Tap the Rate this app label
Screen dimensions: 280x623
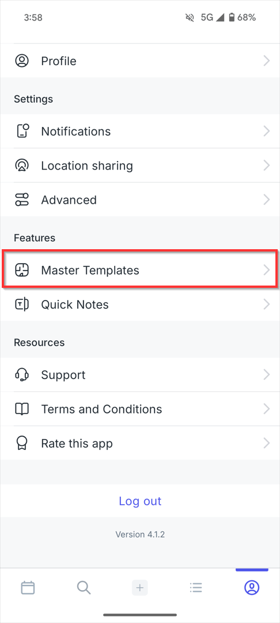pos(77,444)
